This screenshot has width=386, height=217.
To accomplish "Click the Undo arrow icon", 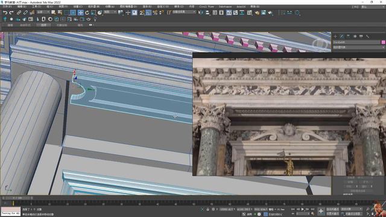I will click(5, 13).
